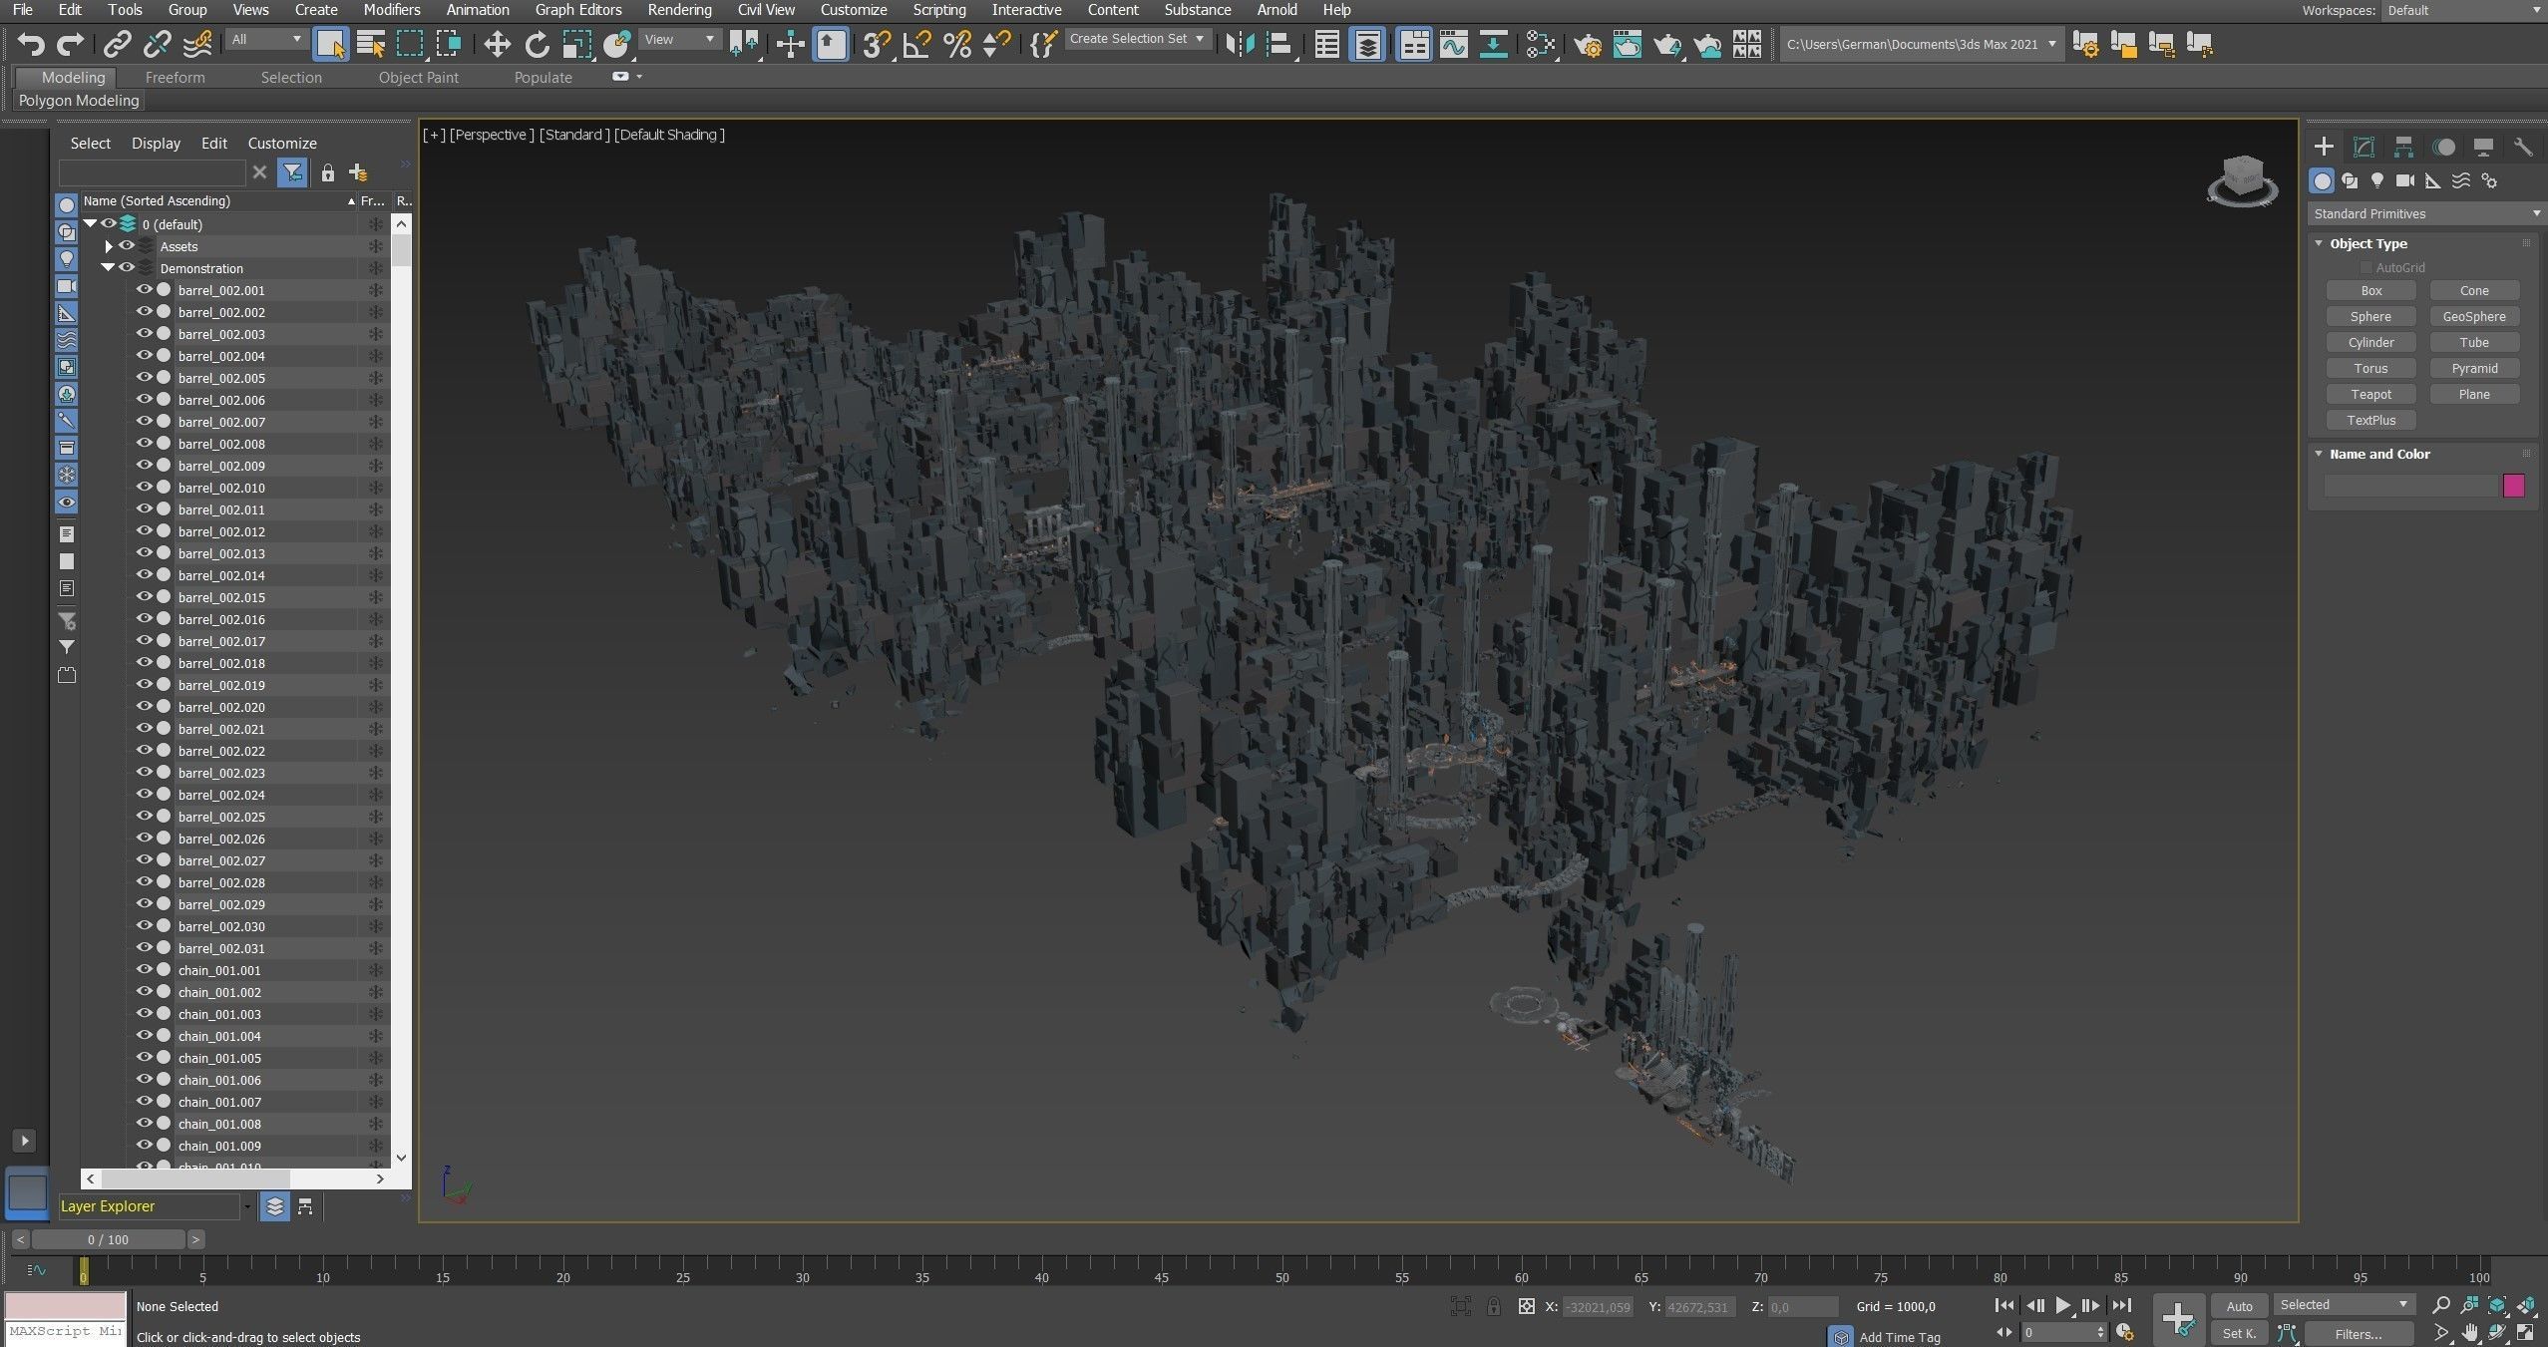Toggle the Auto Key button
The height and width of the screenshot is (1347, 2548).
(x=2239, y=1306)
